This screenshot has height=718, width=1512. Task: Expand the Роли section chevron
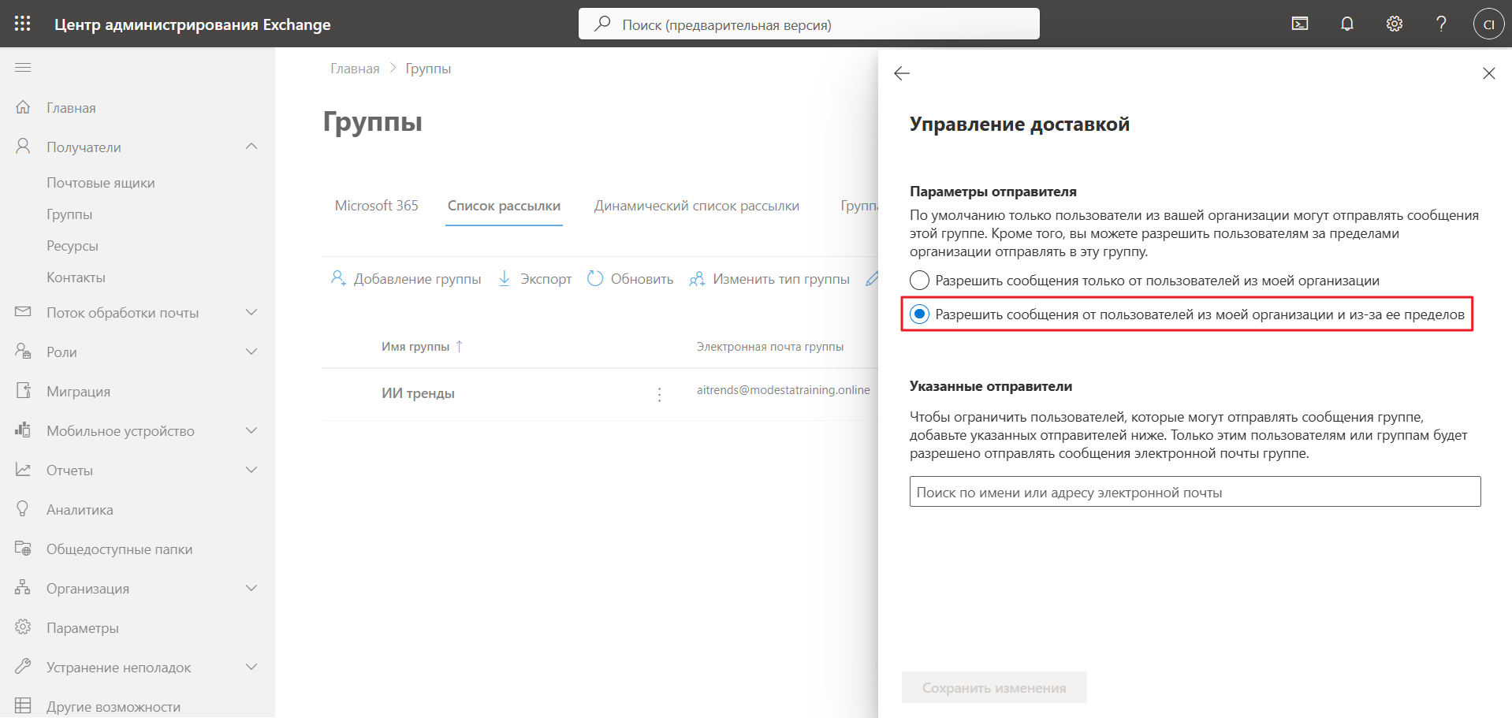click(251, 352)
